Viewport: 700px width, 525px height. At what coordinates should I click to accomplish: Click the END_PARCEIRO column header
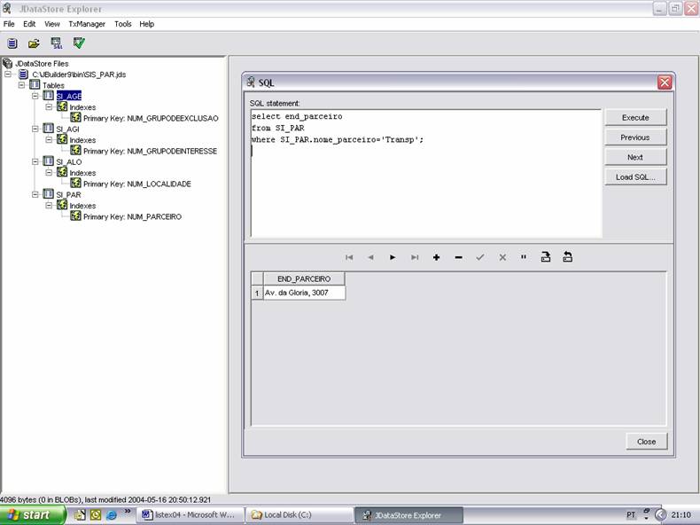coord(304,278)
